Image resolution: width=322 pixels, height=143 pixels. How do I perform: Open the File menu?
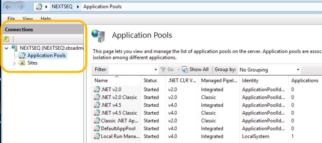coord(11,19)
